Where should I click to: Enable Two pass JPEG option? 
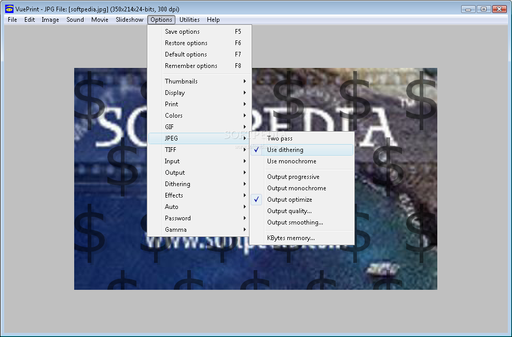(302, 138)
